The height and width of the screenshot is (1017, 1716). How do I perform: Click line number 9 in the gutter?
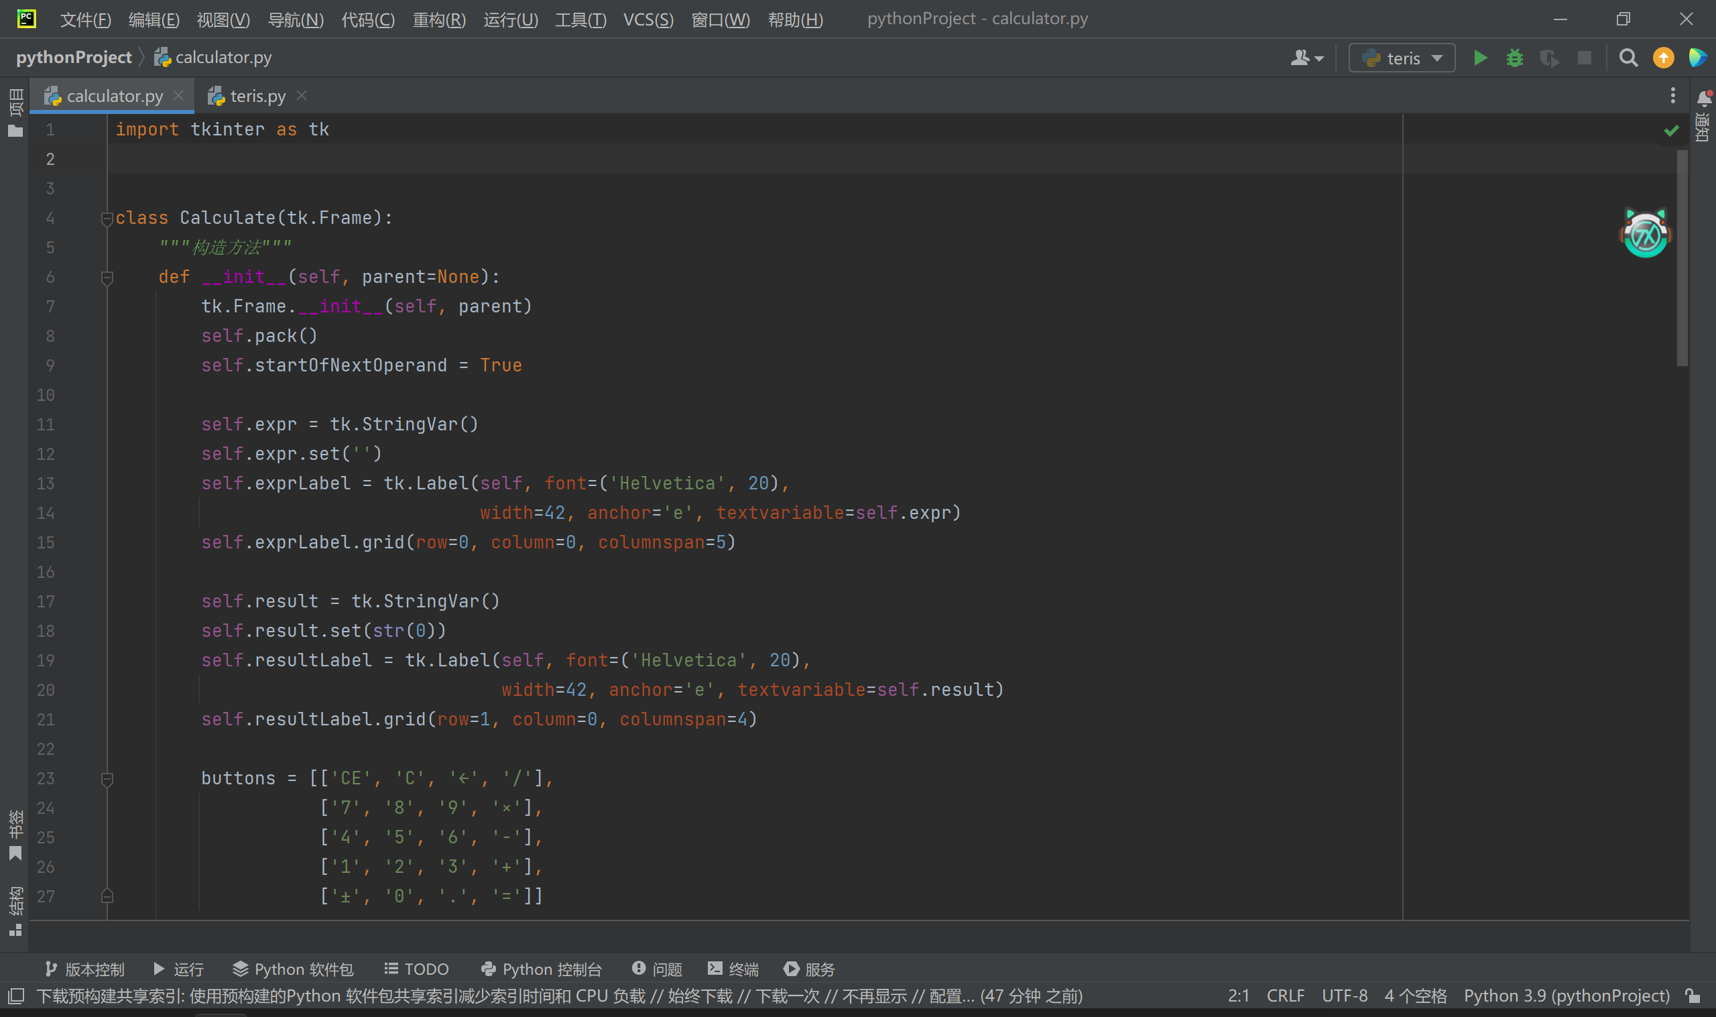[x=50, y=365]
